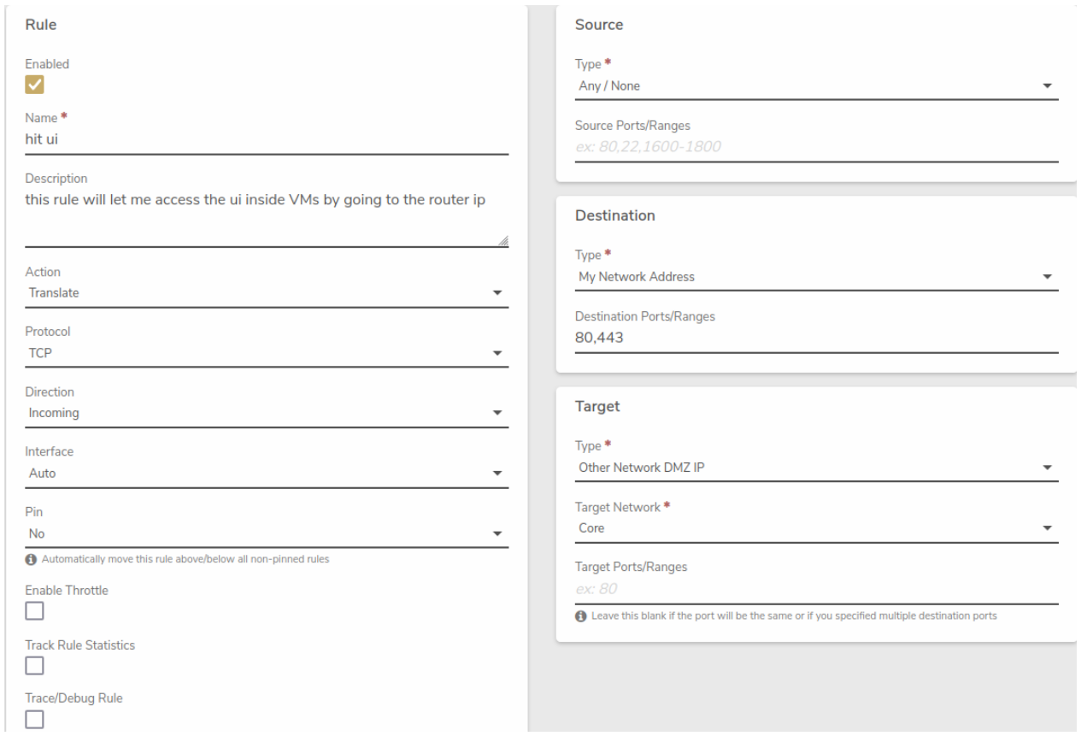The image size is (1087, 736).
Task: Click the Description resize handle corner
Action: [x=502, y=242]
